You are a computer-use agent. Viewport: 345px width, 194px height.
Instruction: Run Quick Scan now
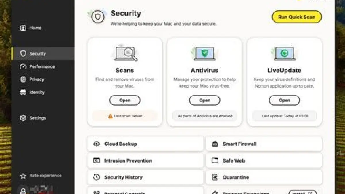297,17
